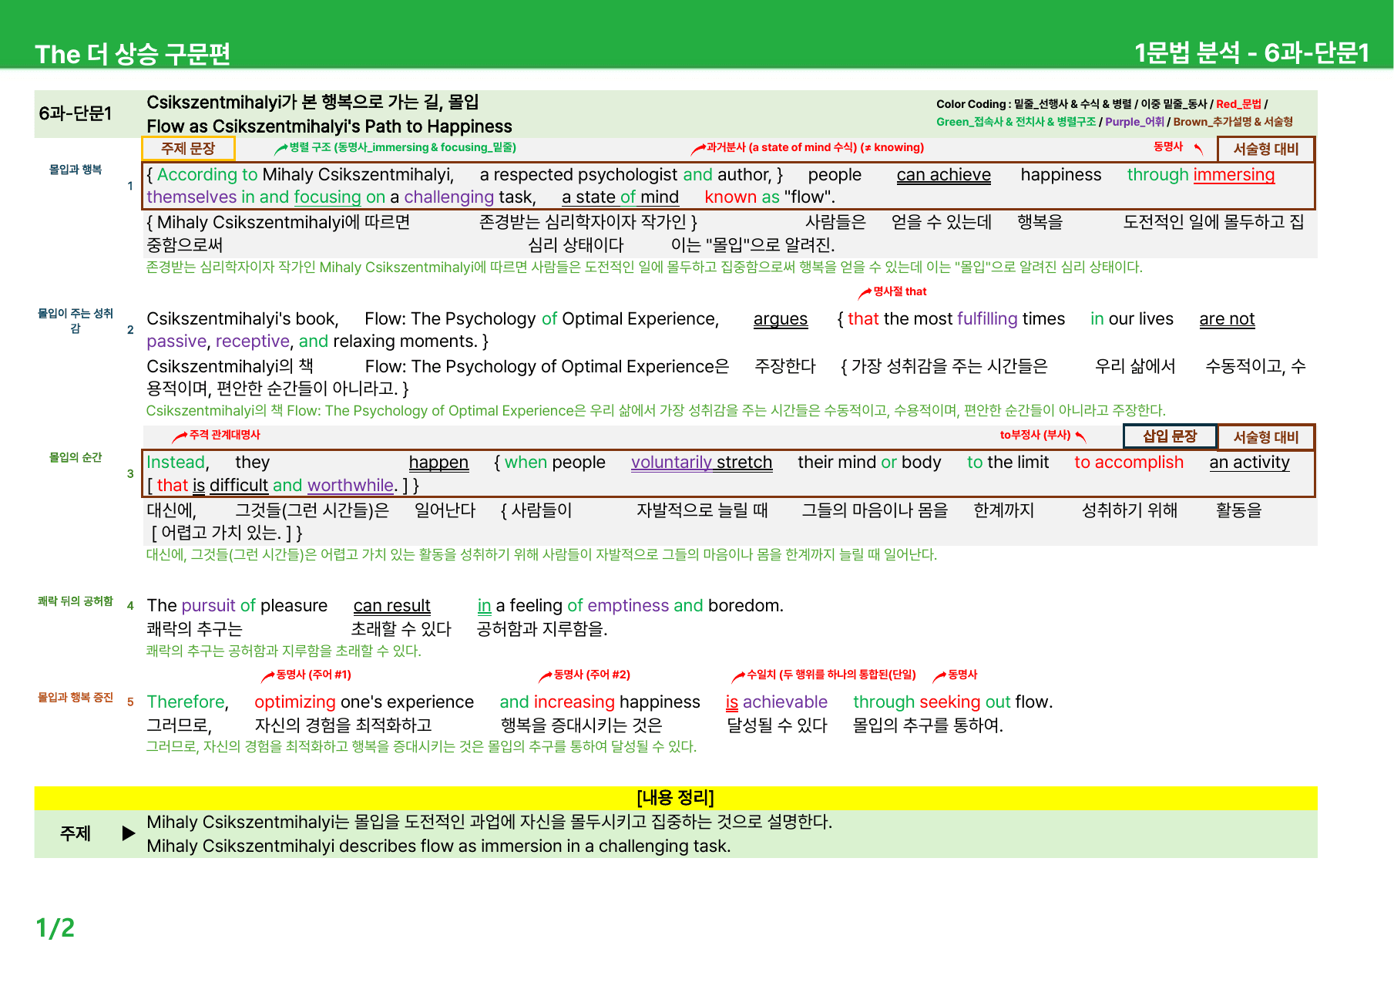1394x986 pixels.
Task: Select the side label '쾌락 뒤의 공허함'
Action: (x=76, y=601)
